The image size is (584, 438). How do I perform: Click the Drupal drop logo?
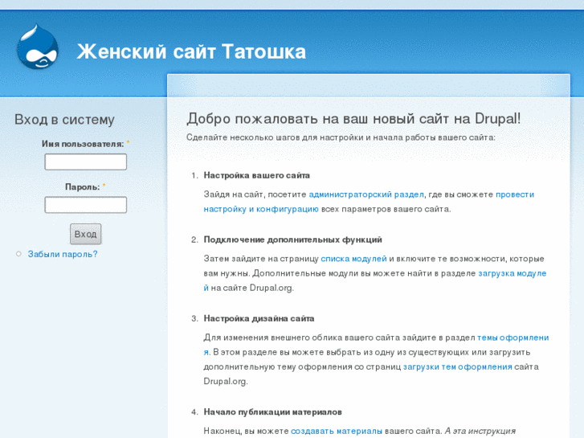click(38, 47)
